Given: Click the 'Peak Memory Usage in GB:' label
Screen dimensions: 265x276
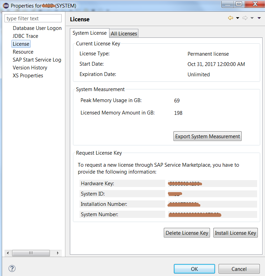Looking at the screenshot, I should click(x=111, y=100).
